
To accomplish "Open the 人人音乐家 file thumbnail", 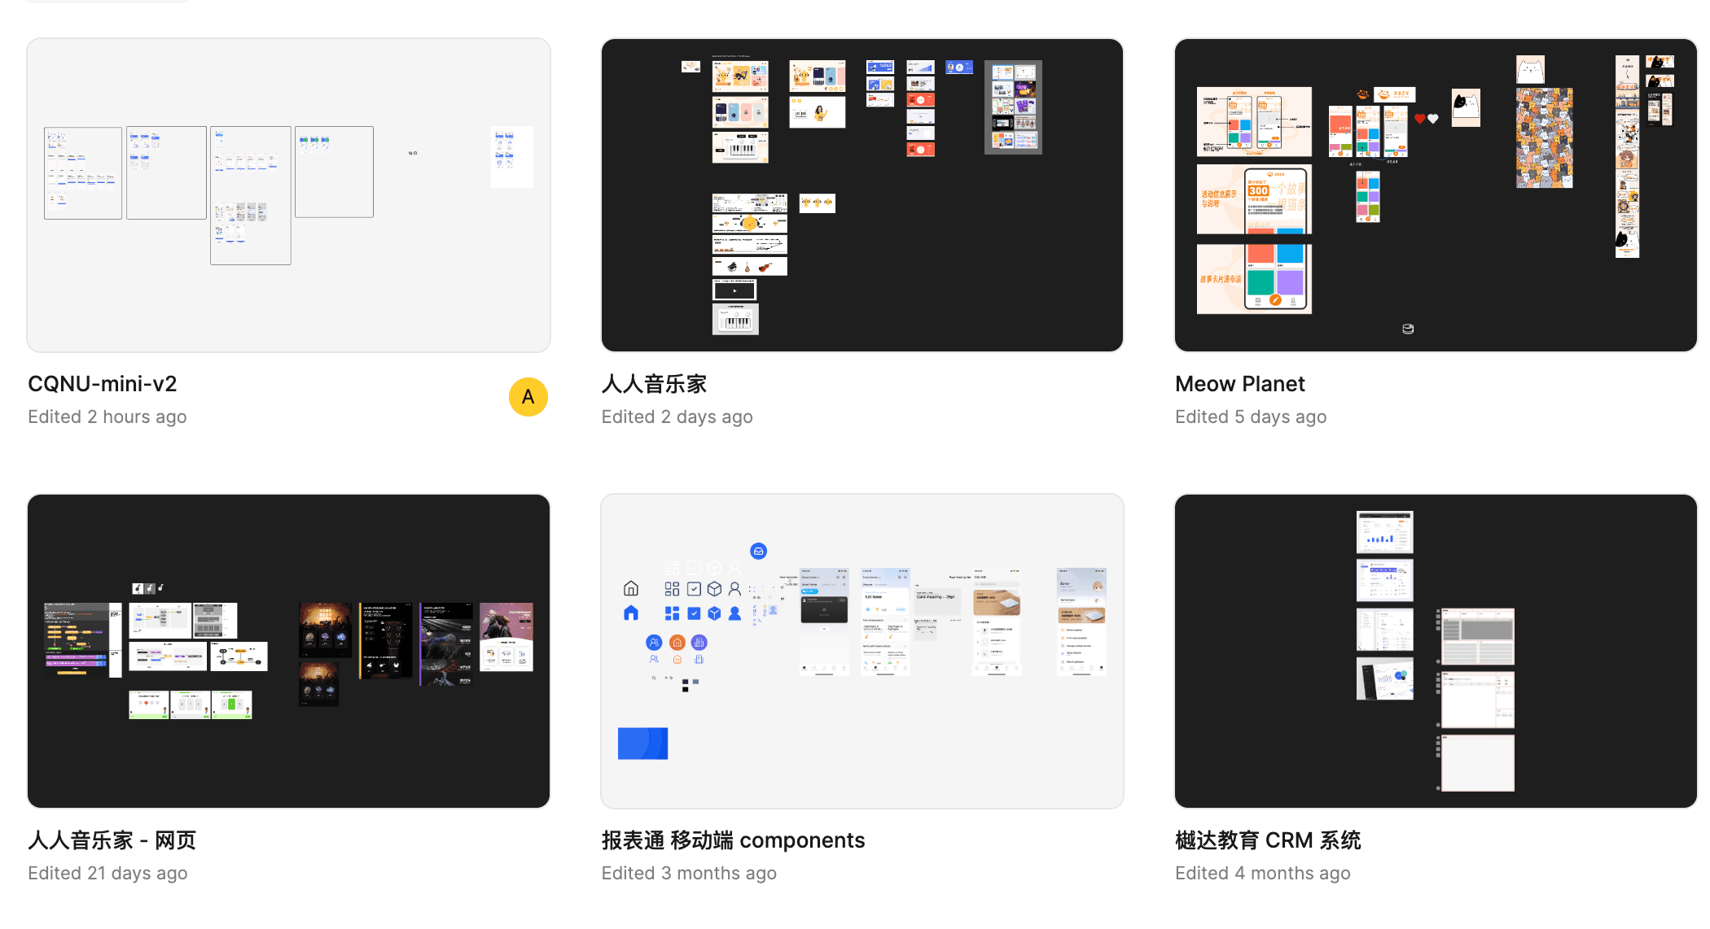I will tap(862, 195).
